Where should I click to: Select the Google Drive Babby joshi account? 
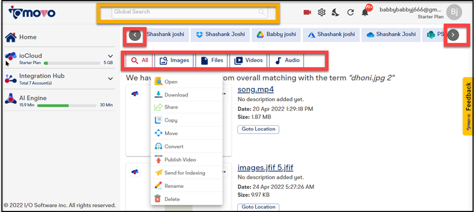coord(276,35)
